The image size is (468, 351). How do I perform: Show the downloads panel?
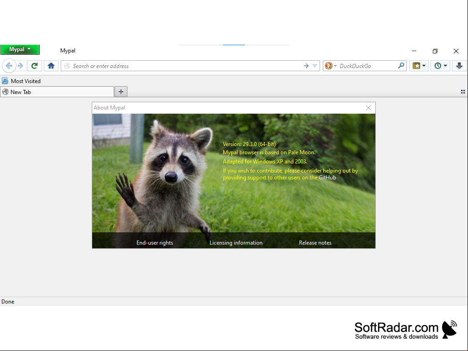pyautogui.click(x=459, y=66)
